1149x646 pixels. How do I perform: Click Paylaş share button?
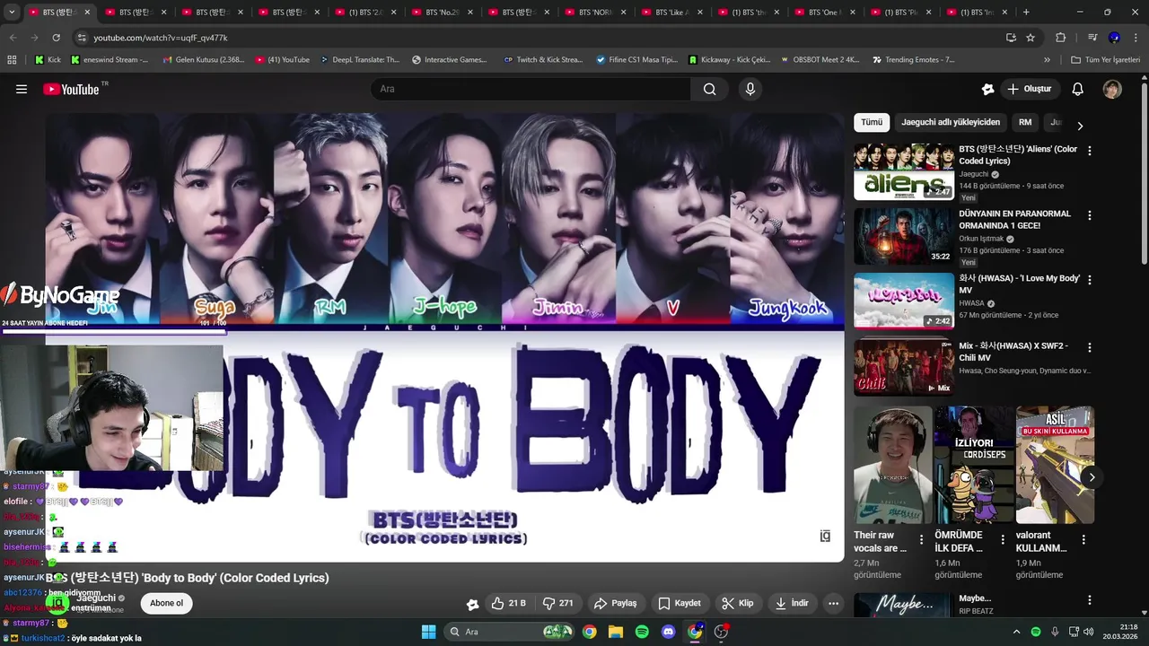click(616, 603)
